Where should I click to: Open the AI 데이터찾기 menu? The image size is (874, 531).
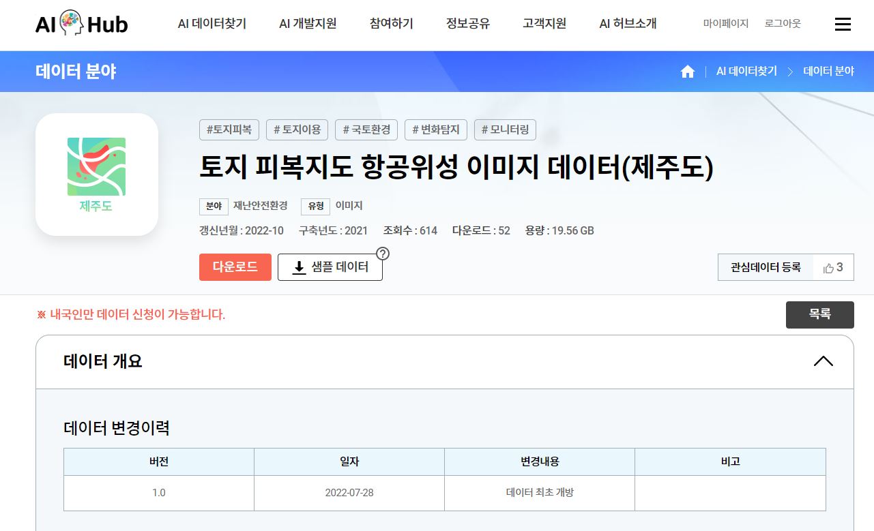click(x=212, y=24)
